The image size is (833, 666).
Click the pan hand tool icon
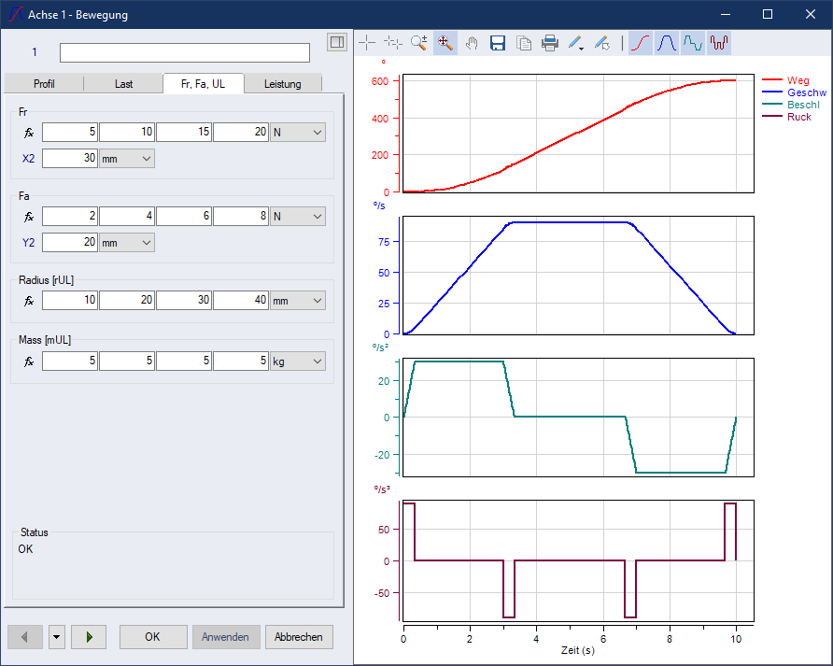[472, 43]
